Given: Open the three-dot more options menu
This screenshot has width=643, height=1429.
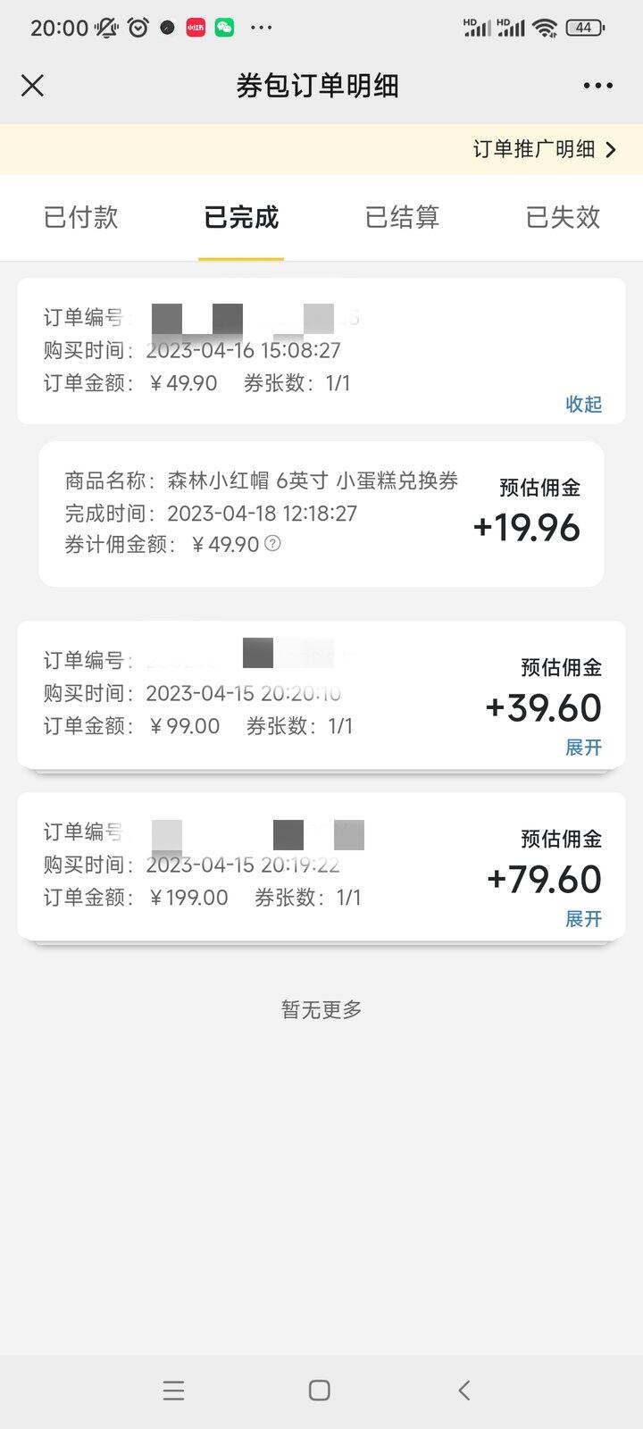Looking at the screenshot, I should (597, 86).
